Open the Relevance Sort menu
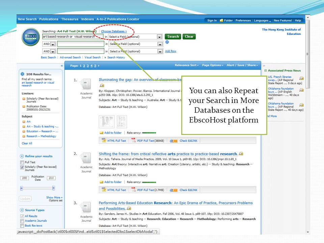This screenshot has height=243, width=324. [187, 65]
